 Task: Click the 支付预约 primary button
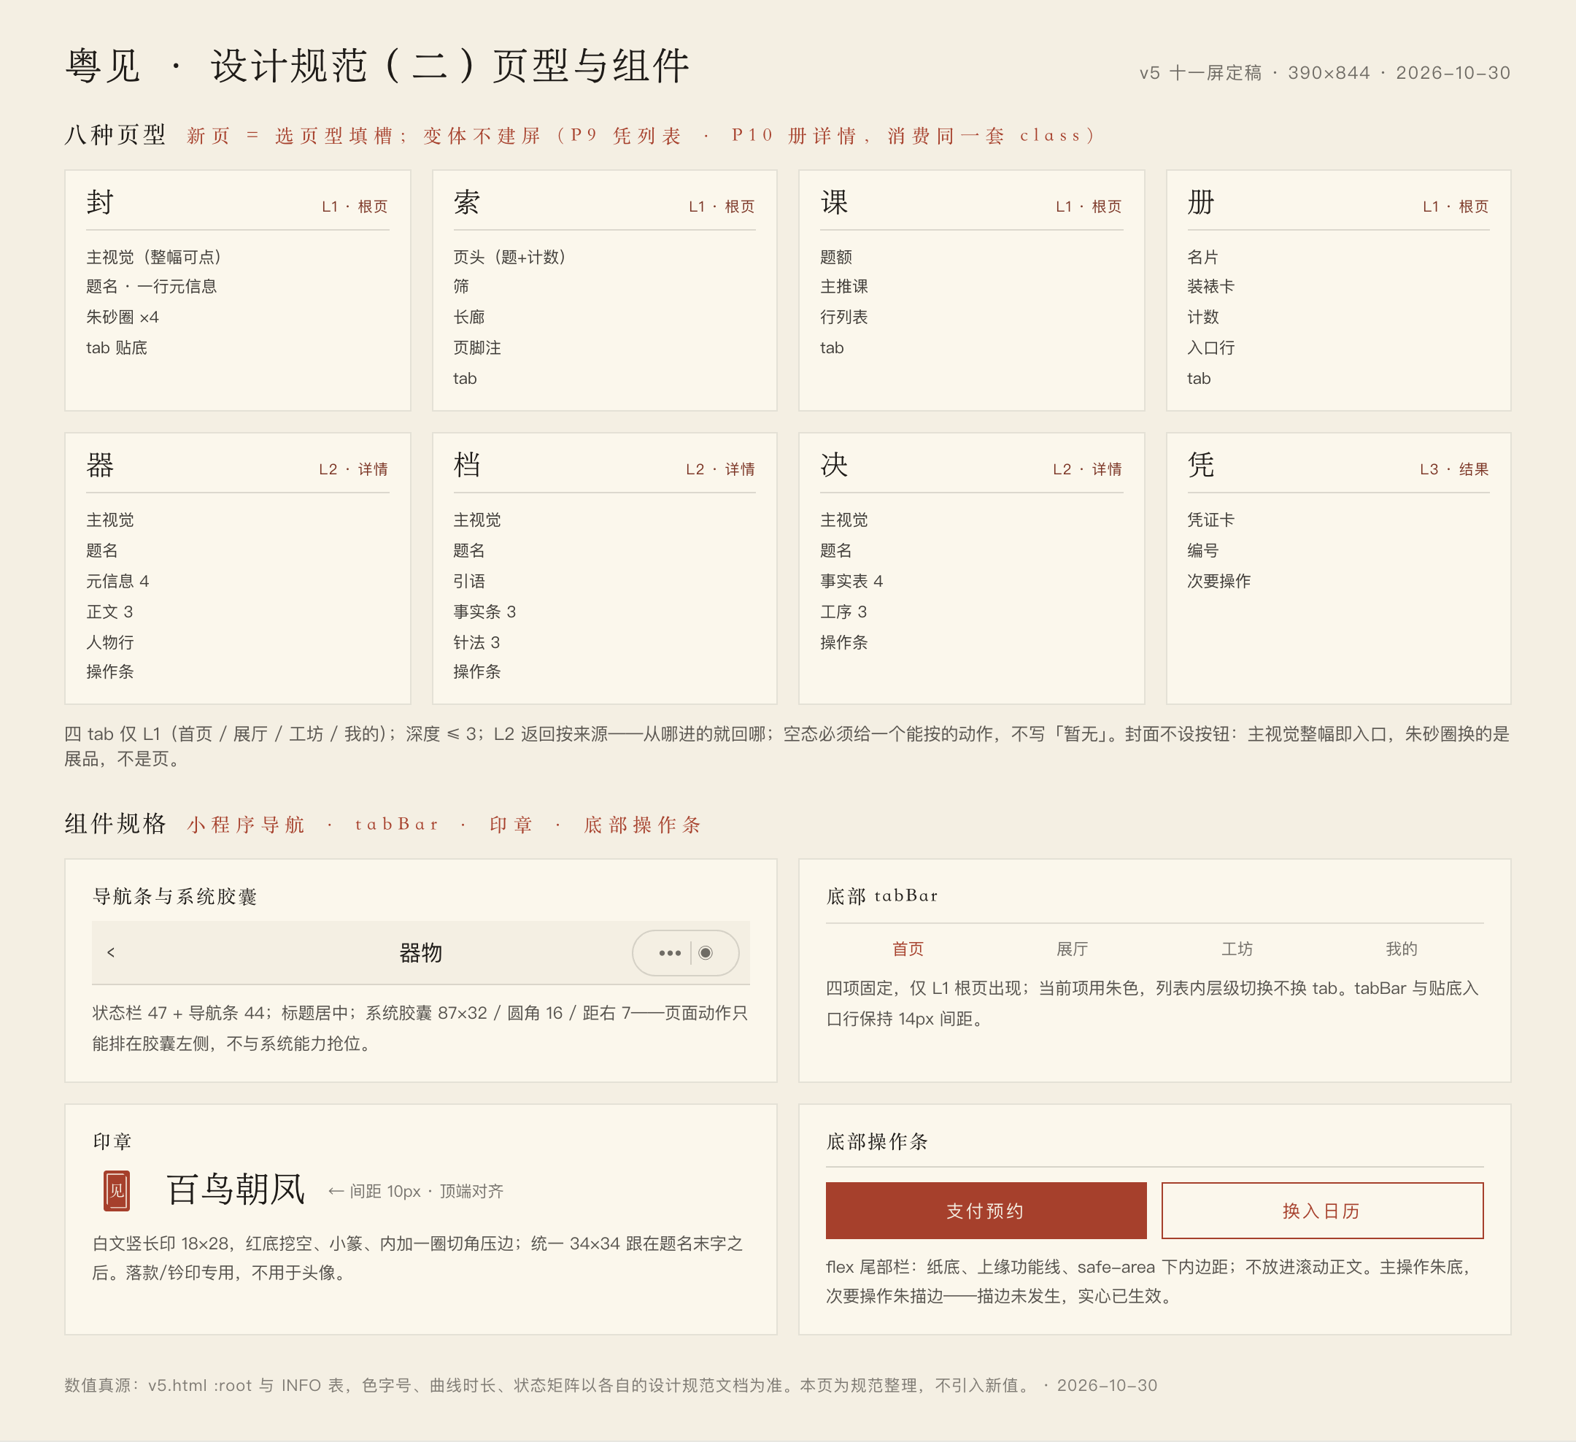coord(986,1211)
